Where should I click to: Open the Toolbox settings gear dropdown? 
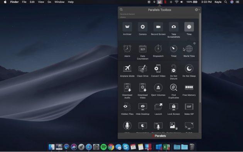197,10
